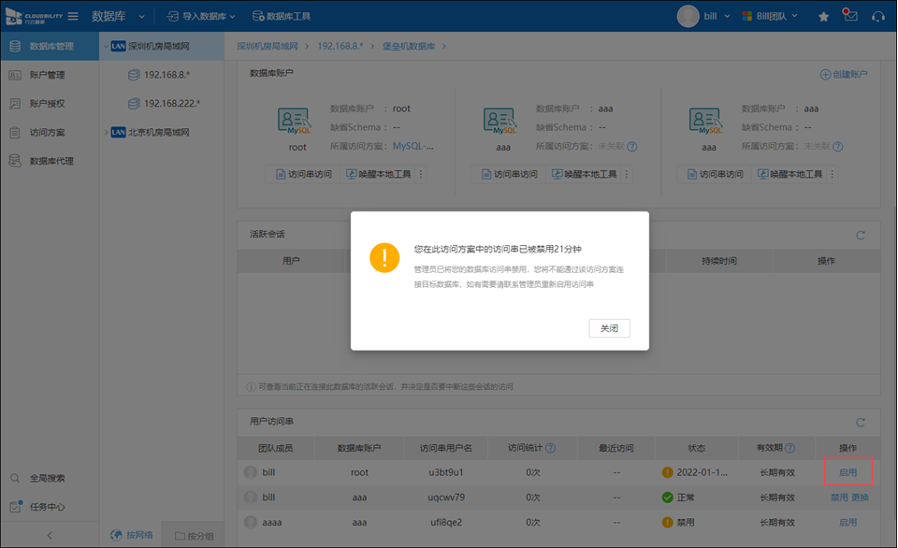Open 账户管理 in the sidebar
The height and width of the screenshot is (548, 898).
click(x=47, y=75)
